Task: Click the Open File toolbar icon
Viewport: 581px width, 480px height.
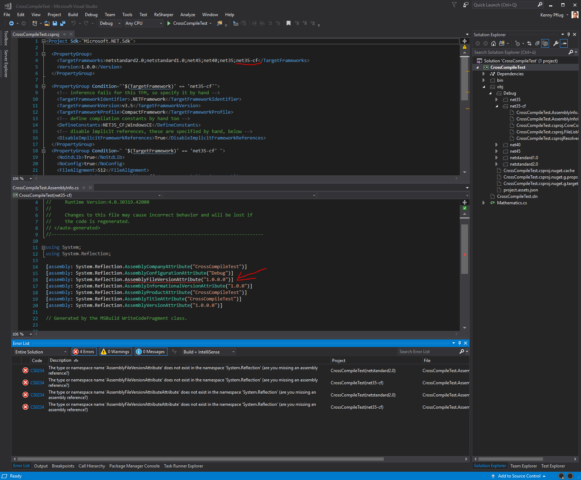Action: 47,23
